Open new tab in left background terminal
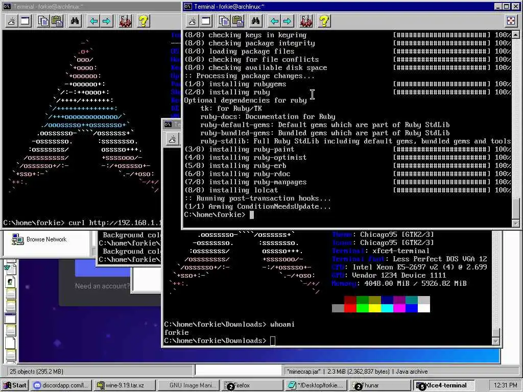Screen dimensions: 523x392 12,21
